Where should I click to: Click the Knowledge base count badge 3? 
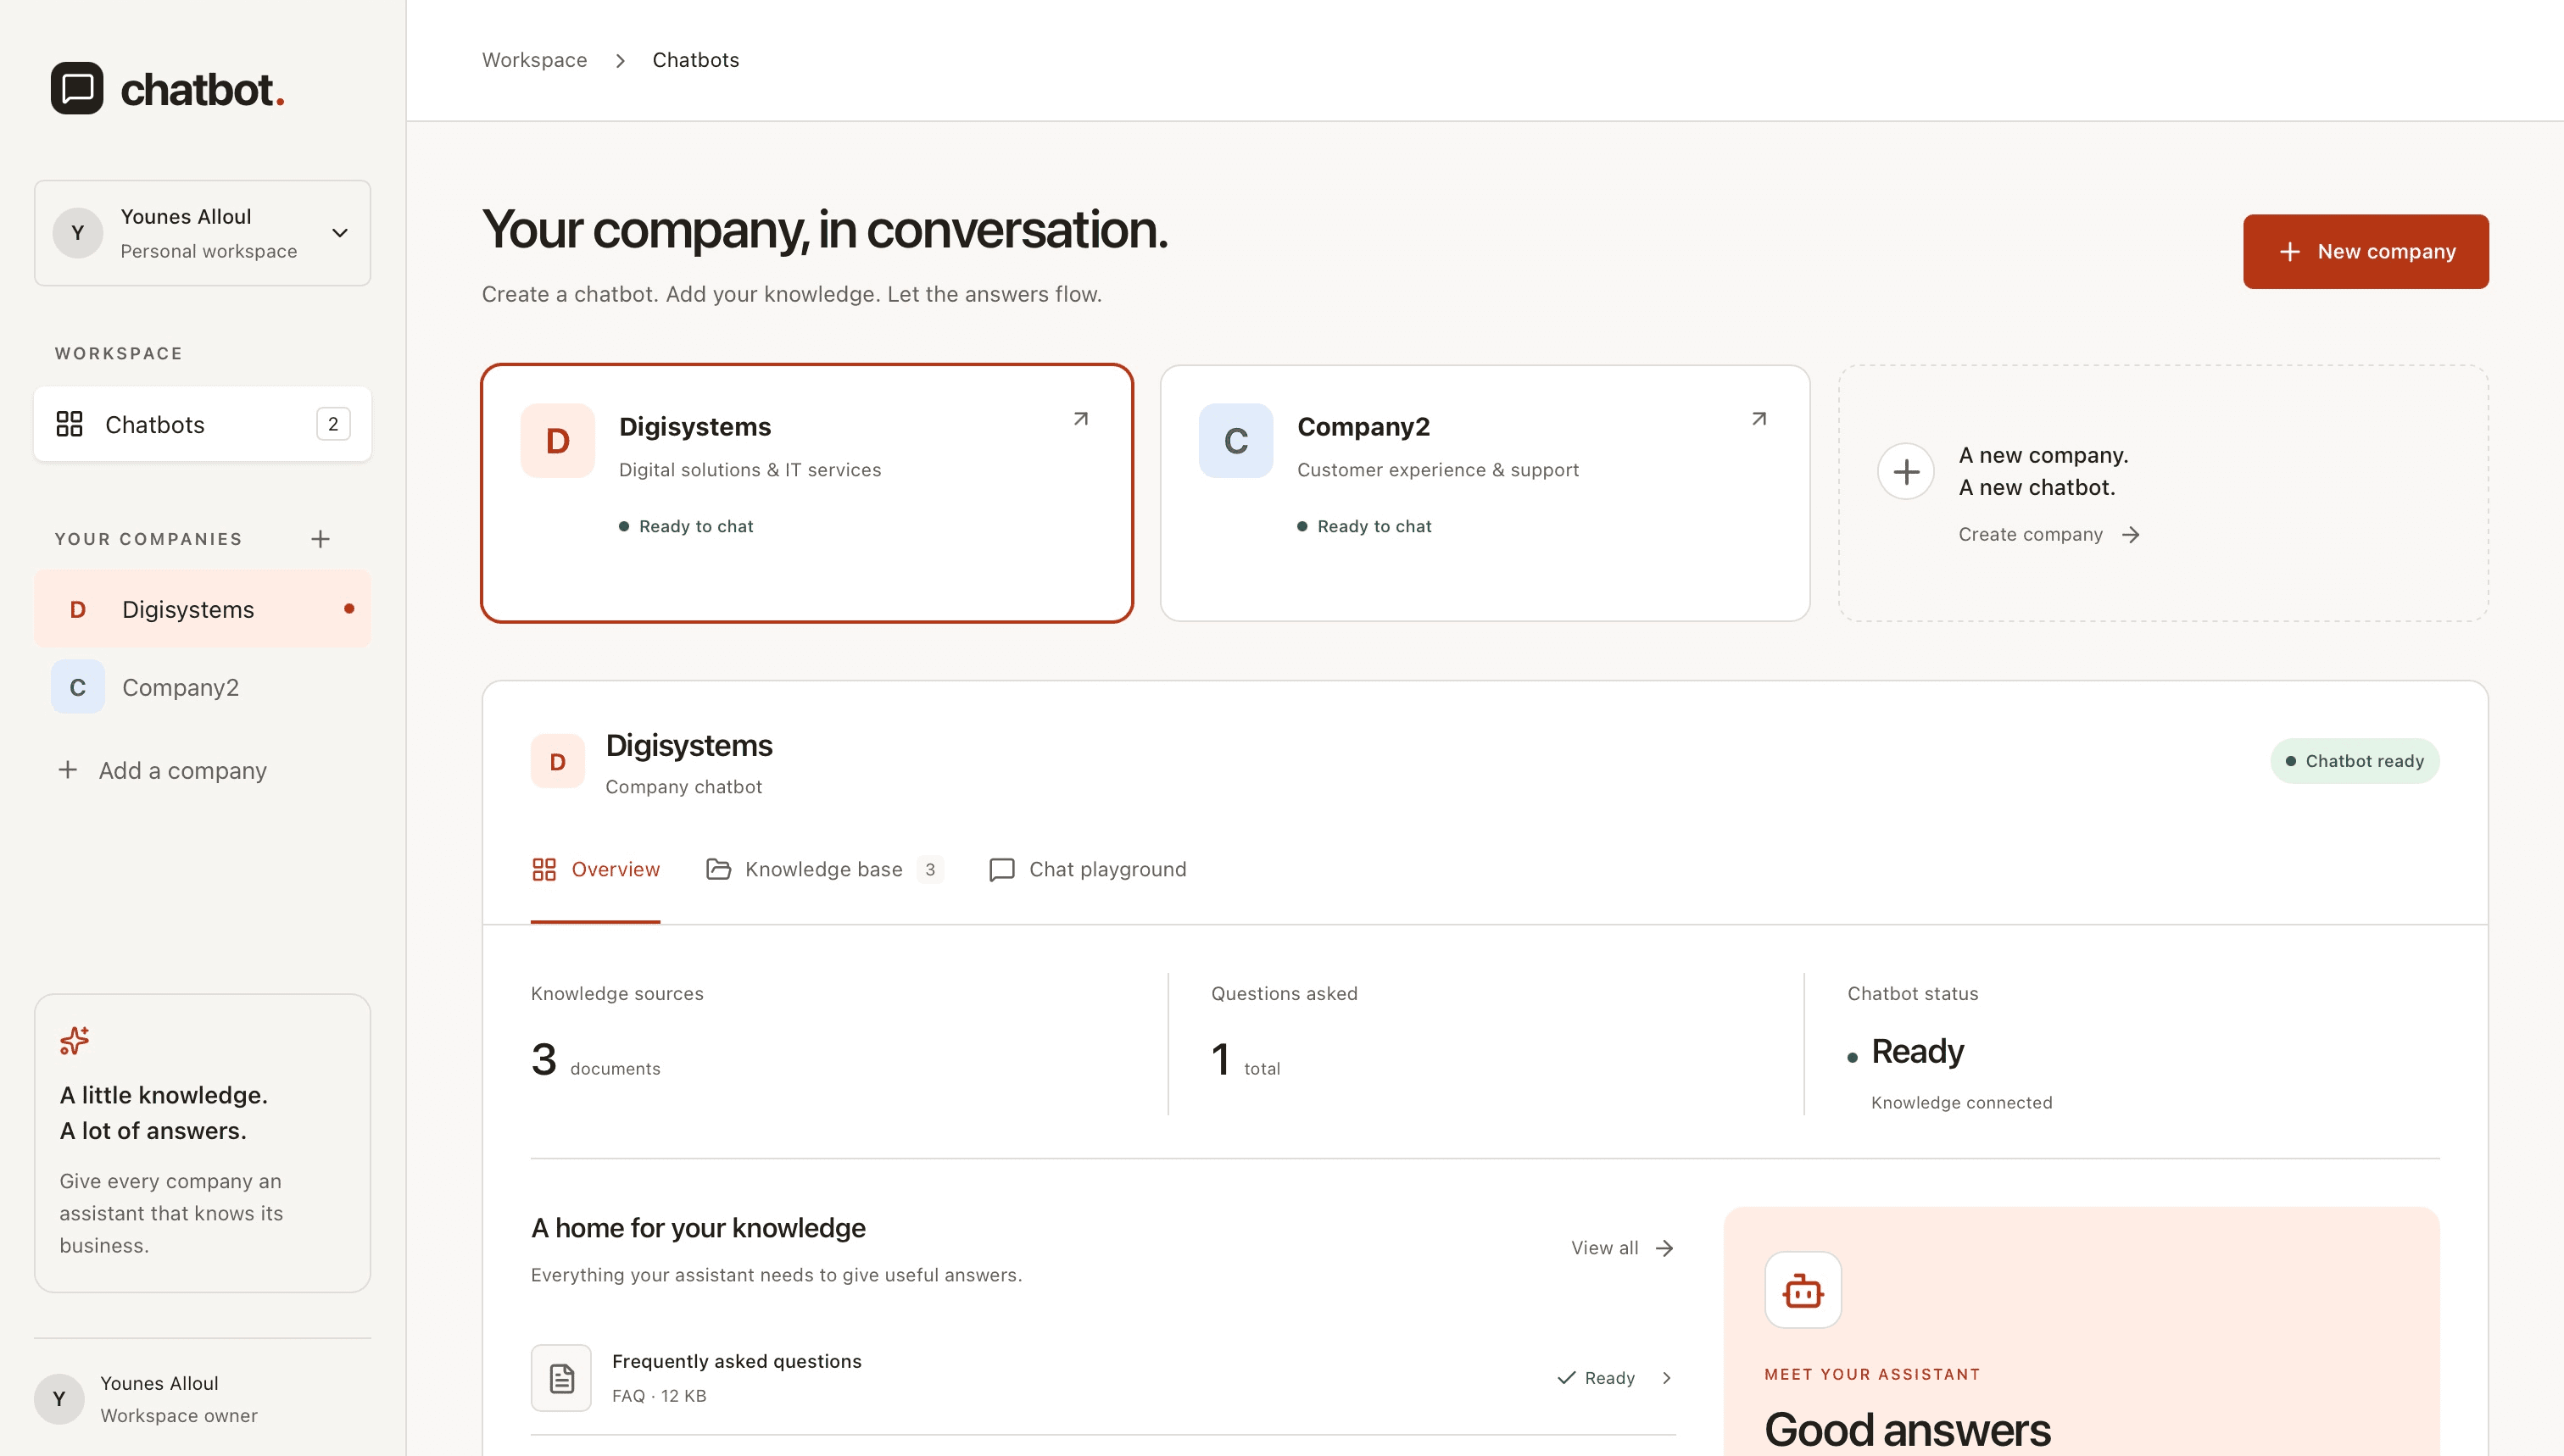pos(929,869)
